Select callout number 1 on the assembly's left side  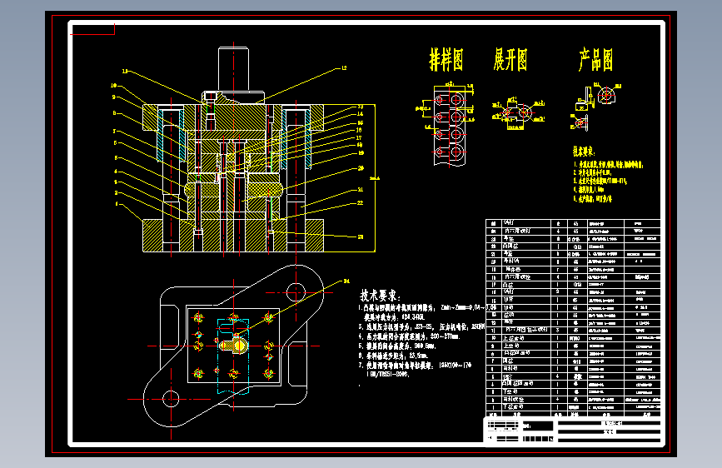[117, 203]
